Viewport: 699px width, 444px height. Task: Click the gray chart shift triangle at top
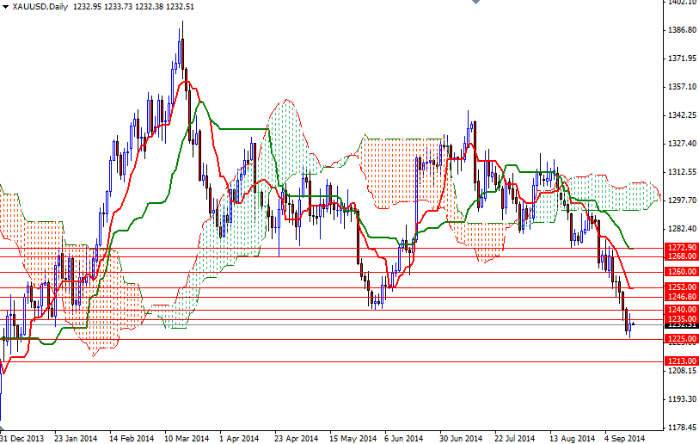pos(475,3)
